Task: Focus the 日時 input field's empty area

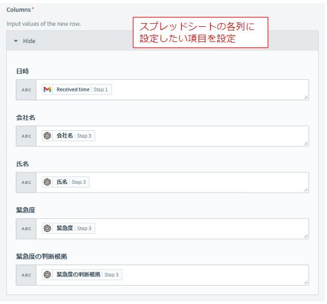Action: 209,90
